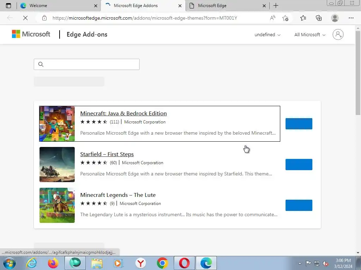Open the Favorites list

303,18
